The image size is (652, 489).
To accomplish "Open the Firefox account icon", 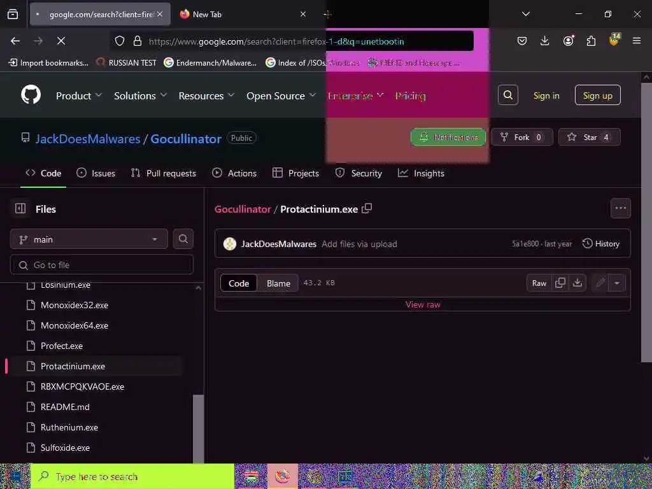I will 569,41.
